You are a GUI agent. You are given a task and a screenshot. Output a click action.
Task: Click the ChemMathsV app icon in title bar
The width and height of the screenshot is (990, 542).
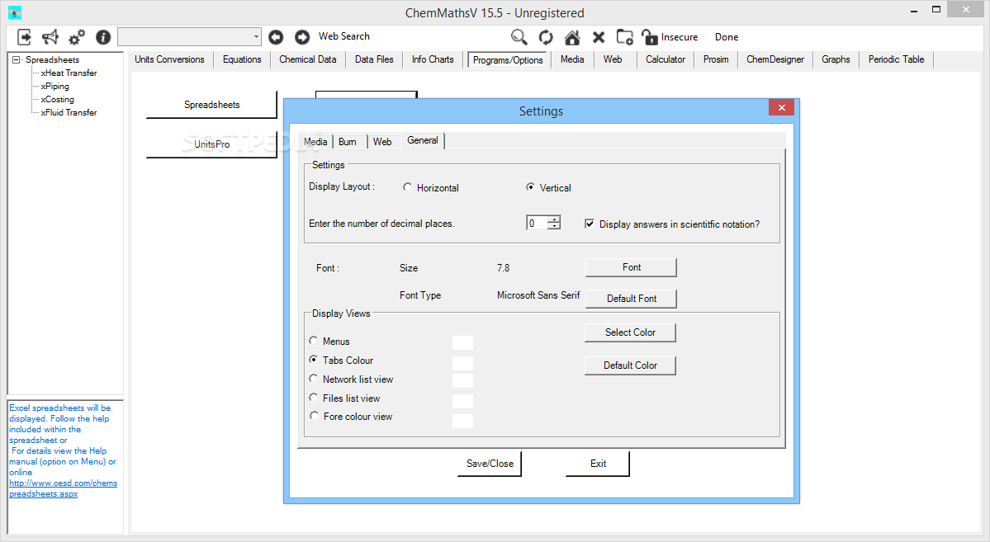pos(15,12)
